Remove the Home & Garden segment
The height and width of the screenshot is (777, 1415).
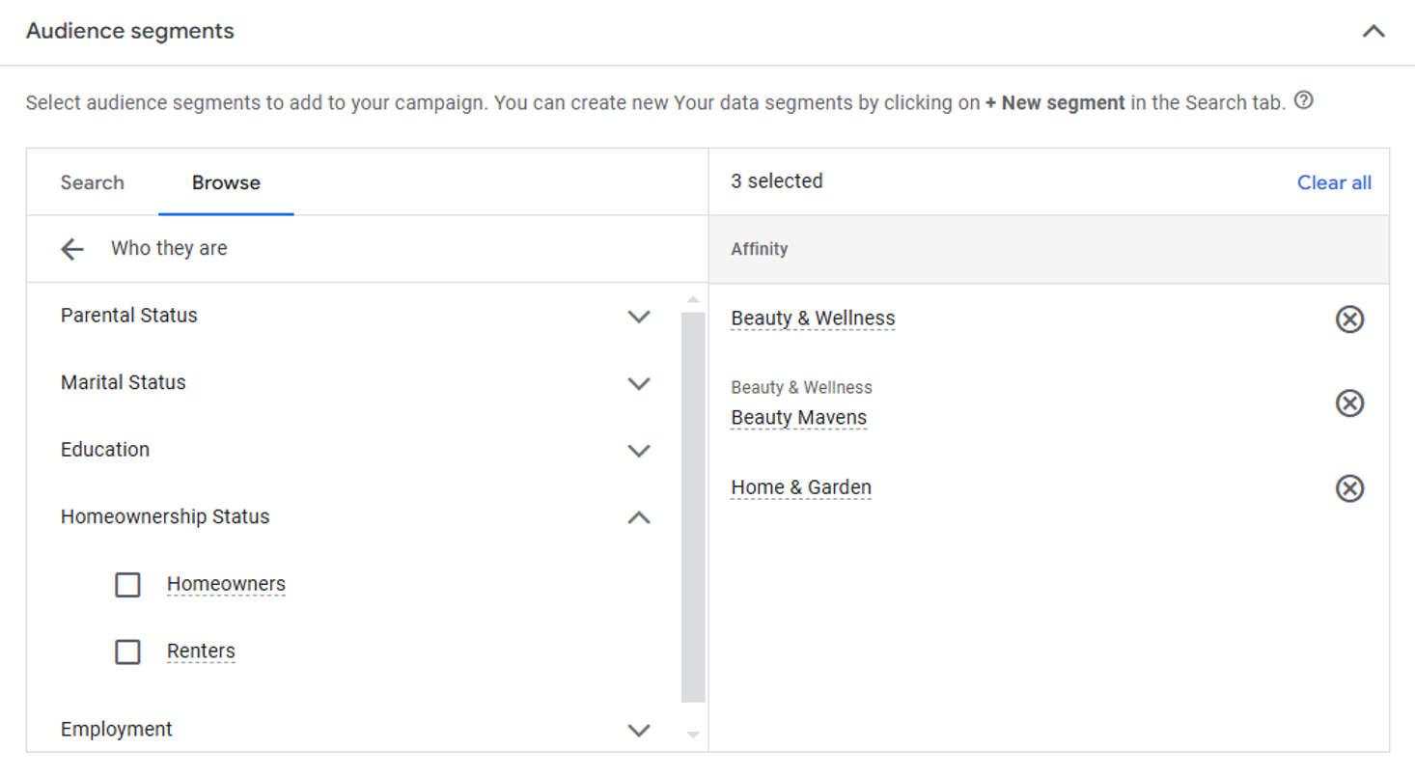(1348, 488)
